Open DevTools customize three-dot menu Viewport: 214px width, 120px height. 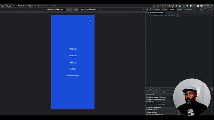click(209, 9)
